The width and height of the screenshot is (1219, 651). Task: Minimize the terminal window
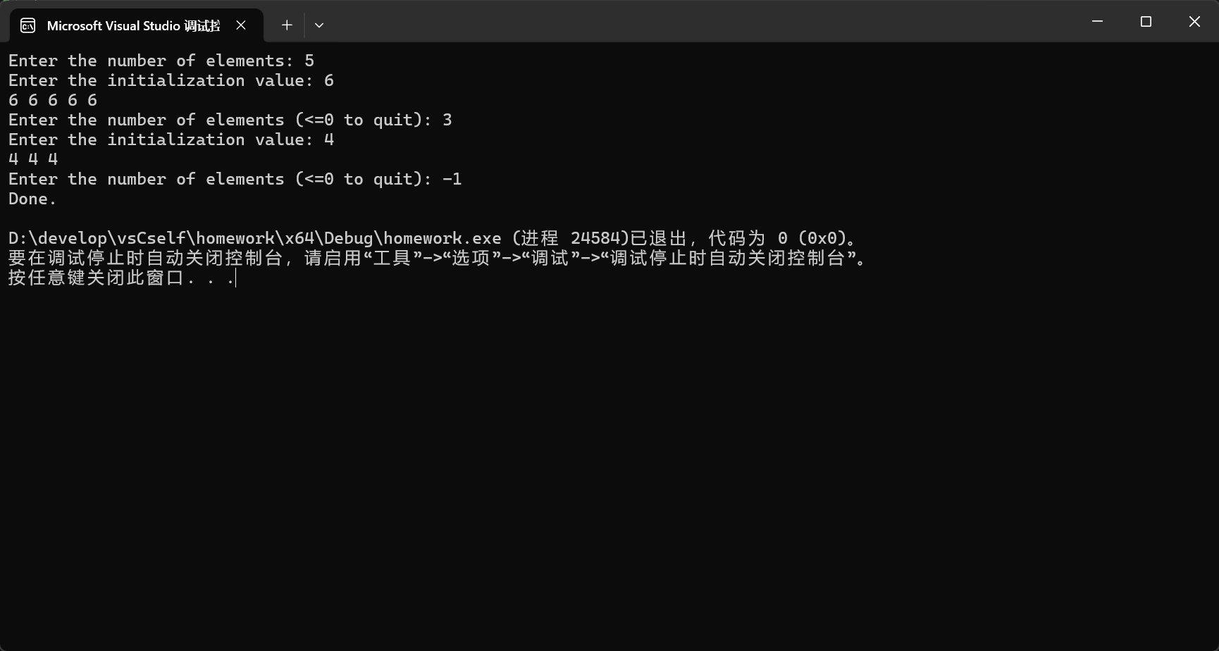tap(1097, 22)
